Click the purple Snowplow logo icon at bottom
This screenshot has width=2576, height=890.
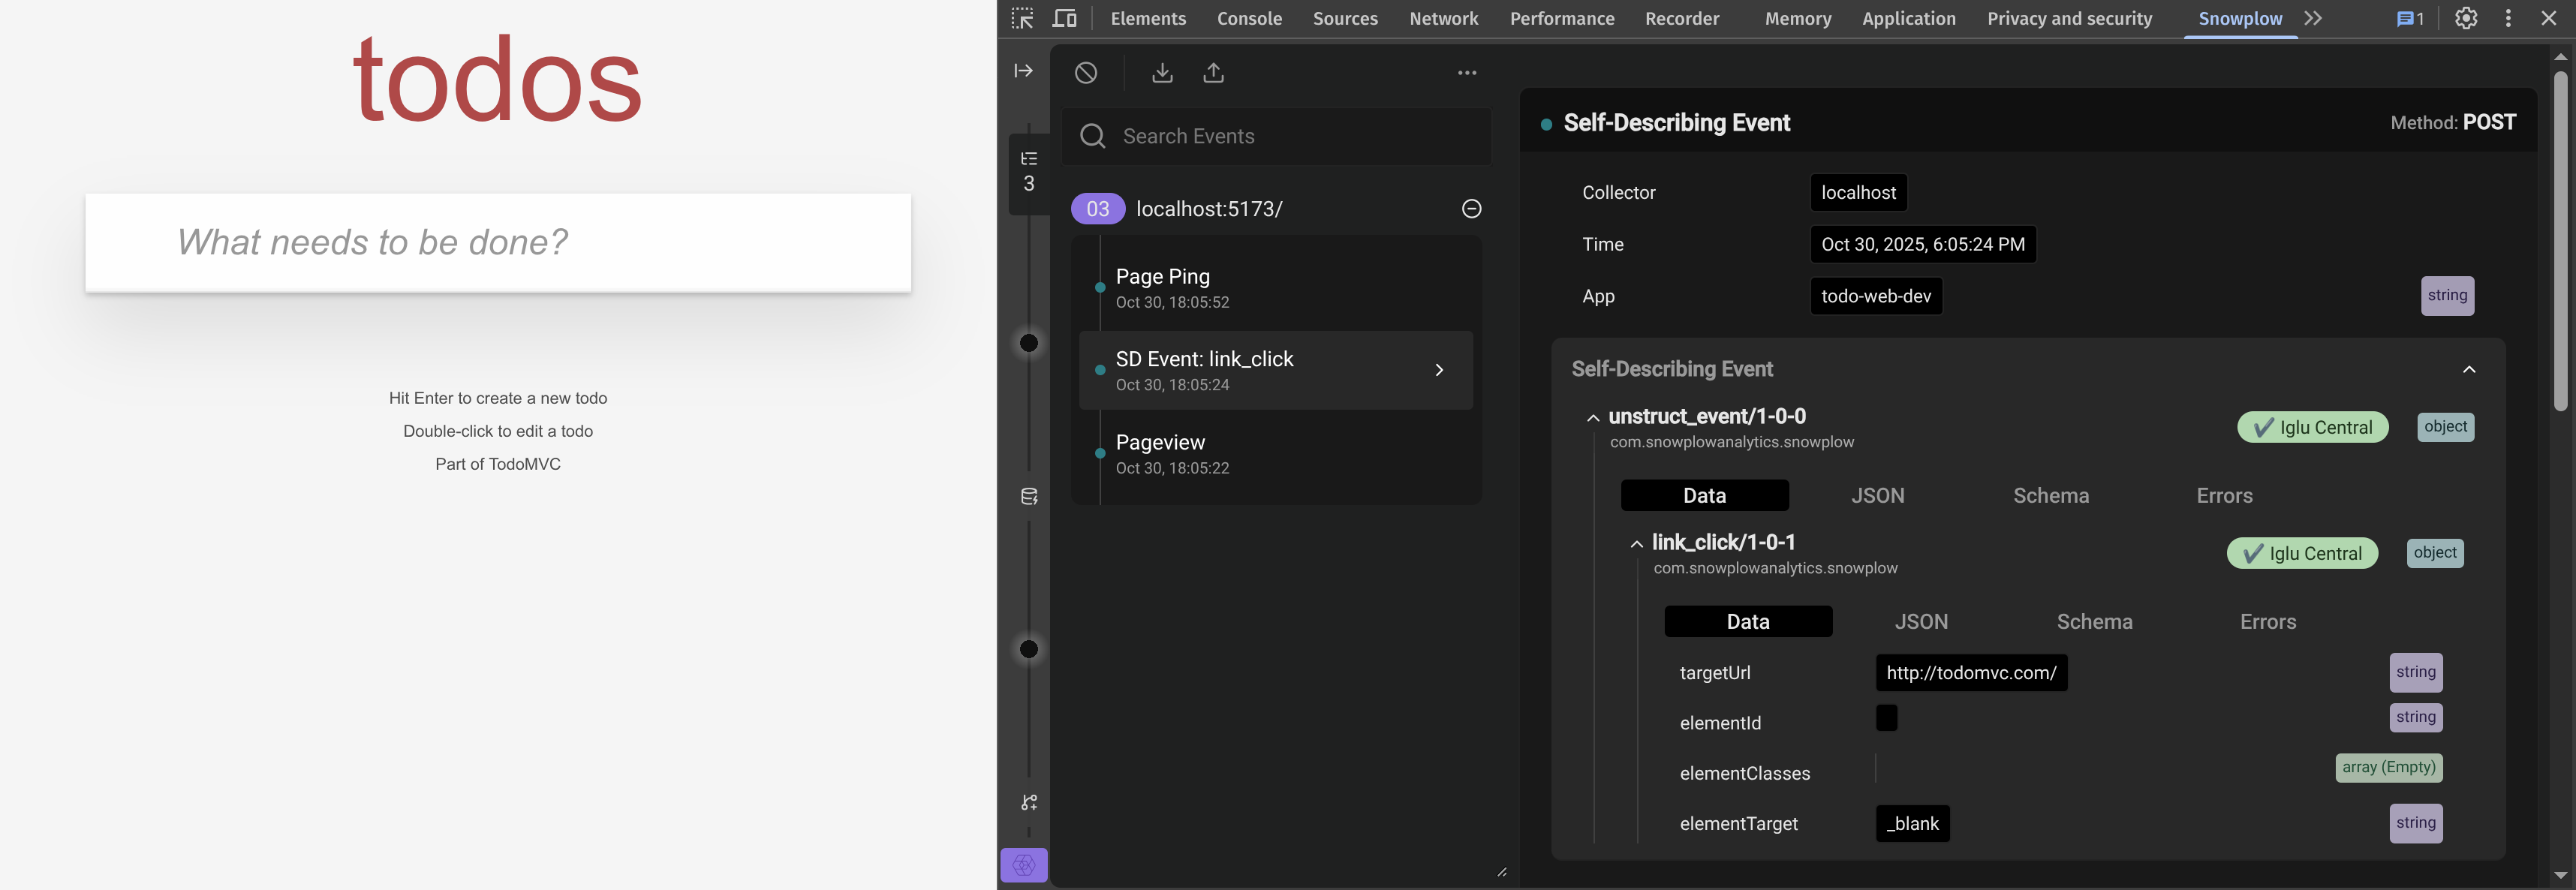[1023, 865]
